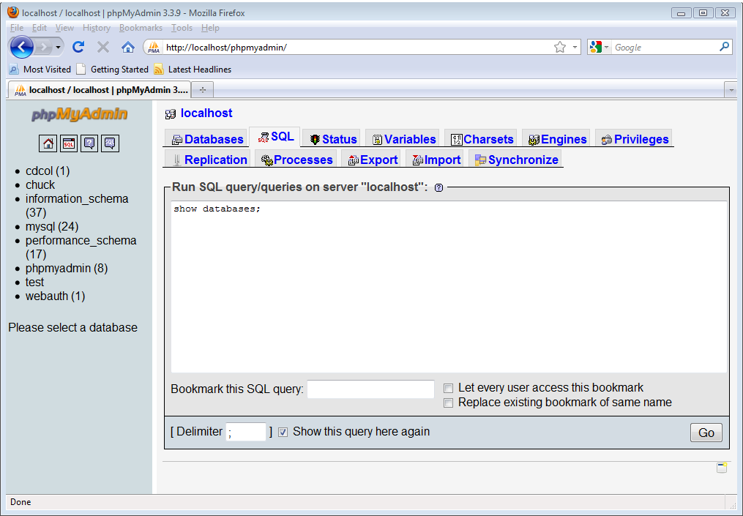The height and width of the screenshot is (516, 743).
Task: Open the search engine selector dropdown
Action: click(x=599, y=47)
